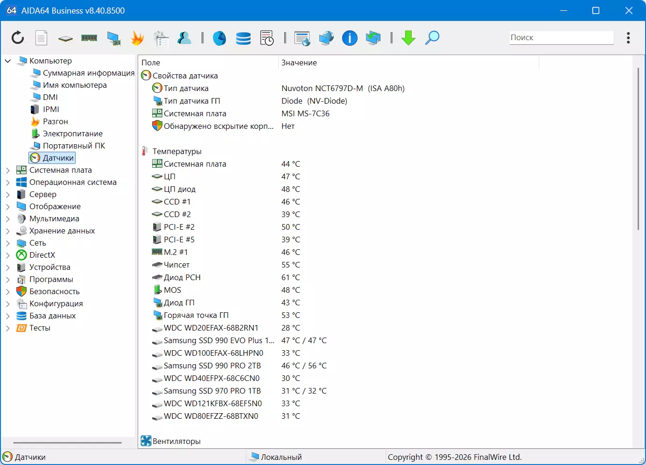Click the blue pie chart toolbar icon
Image resolution: width=646 pixels, height=465 pixels.
(219, 38)
